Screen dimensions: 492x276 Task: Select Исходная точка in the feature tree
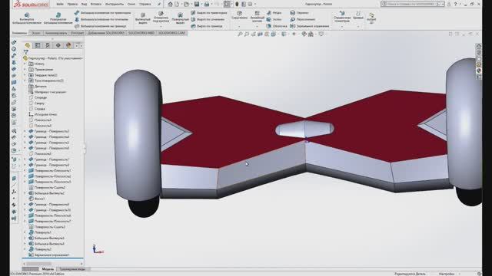coord(43,114)
